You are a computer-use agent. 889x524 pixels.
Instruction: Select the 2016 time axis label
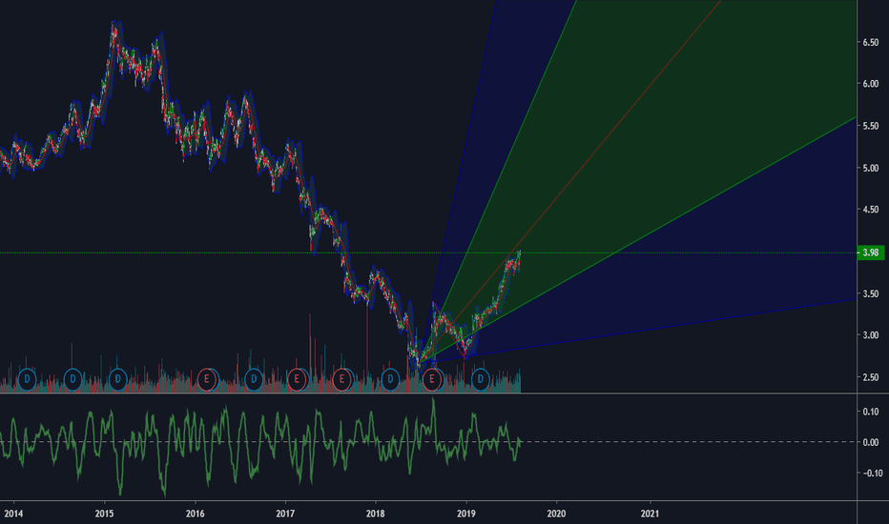tap(195, 514)
